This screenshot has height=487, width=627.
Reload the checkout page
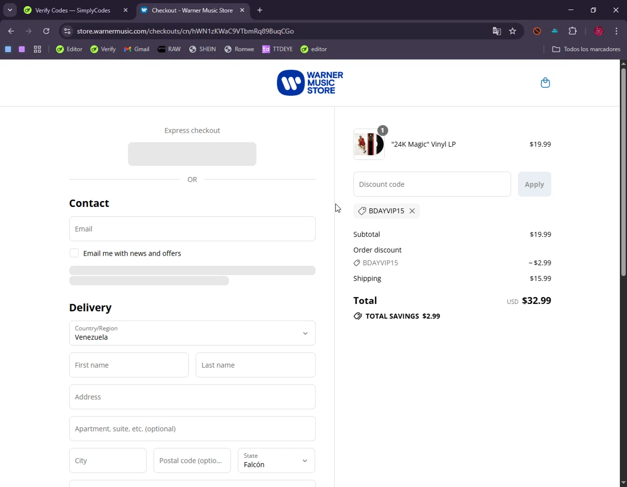[46, 31]
